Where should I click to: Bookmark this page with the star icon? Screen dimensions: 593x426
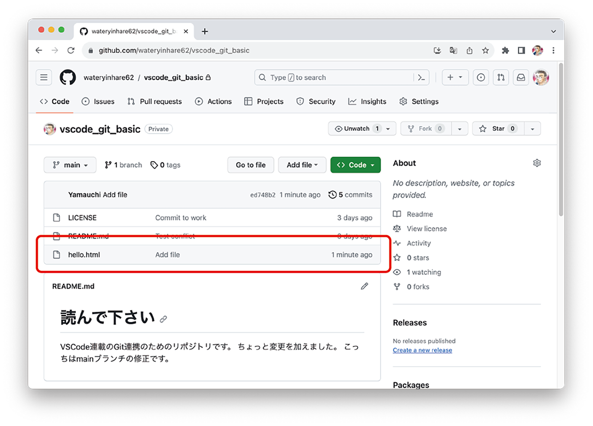[485, 50]
